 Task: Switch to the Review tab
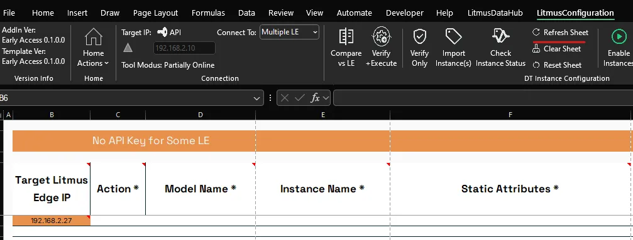(x=281, y=13)
